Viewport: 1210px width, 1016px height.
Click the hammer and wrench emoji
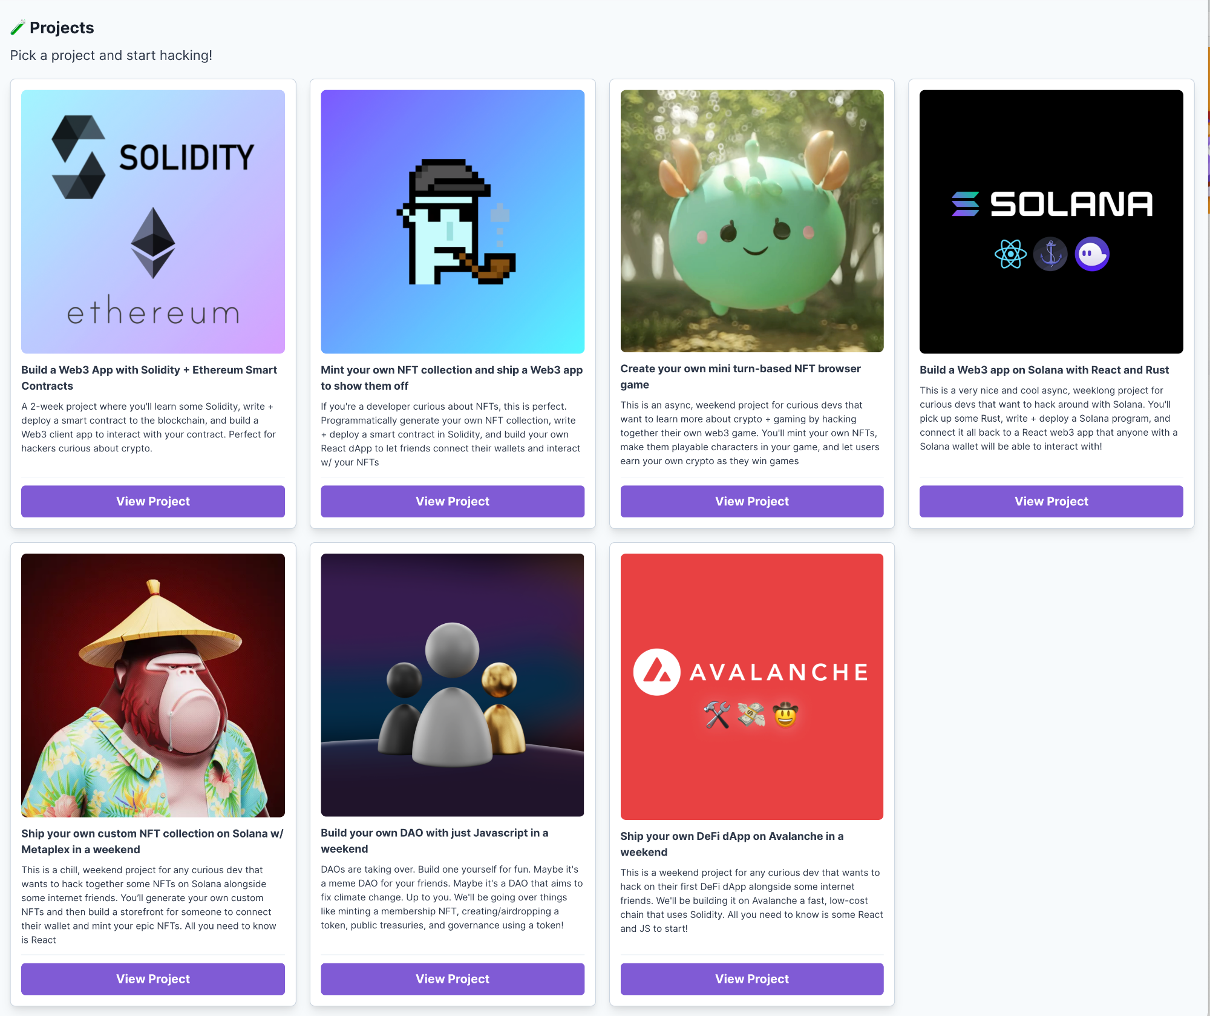coord(717,715)
